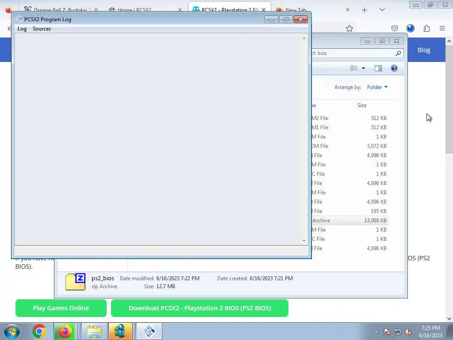Viewport: 453px width, 340px height.
Task: Click the magnifier search icon in Explorer
Action: point(398,53)
